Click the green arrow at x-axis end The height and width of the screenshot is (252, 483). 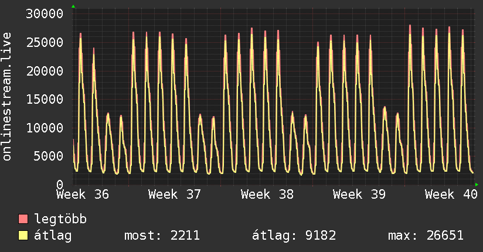(477, 185)
